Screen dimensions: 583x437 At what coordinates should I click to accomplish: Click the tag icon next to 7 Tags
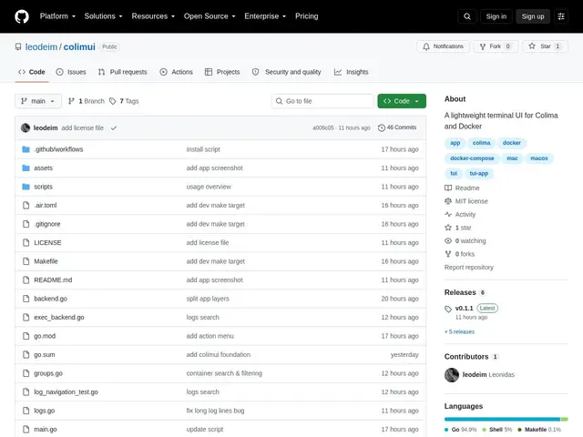pos(113,101)
